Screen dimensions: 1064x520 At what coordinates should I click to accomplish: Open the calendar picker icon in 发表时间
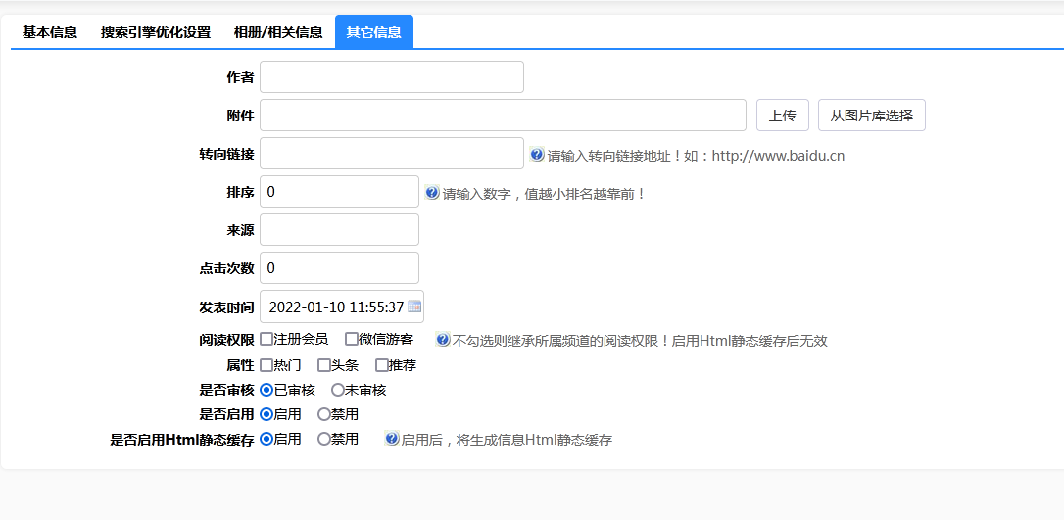(x=413, y=307)
